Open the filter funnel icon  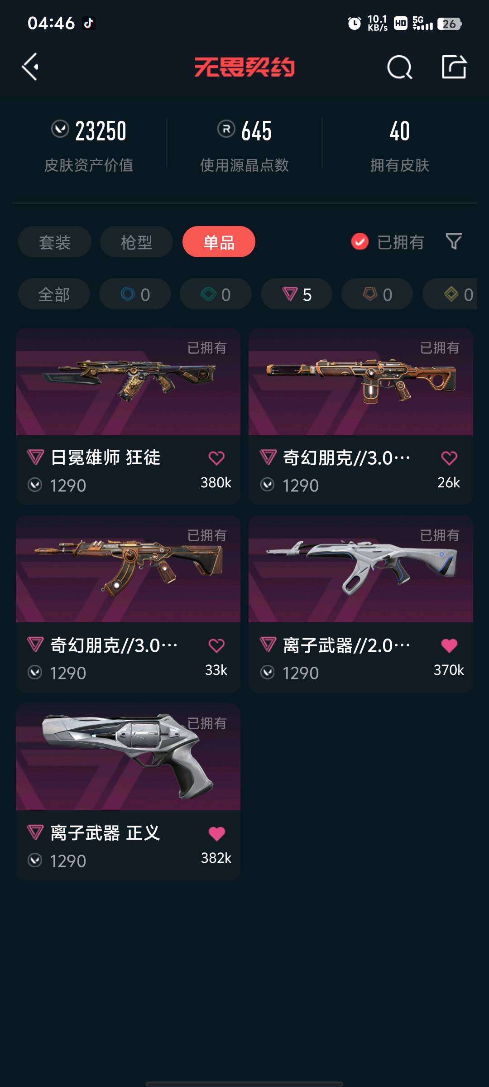click(453, 241)
